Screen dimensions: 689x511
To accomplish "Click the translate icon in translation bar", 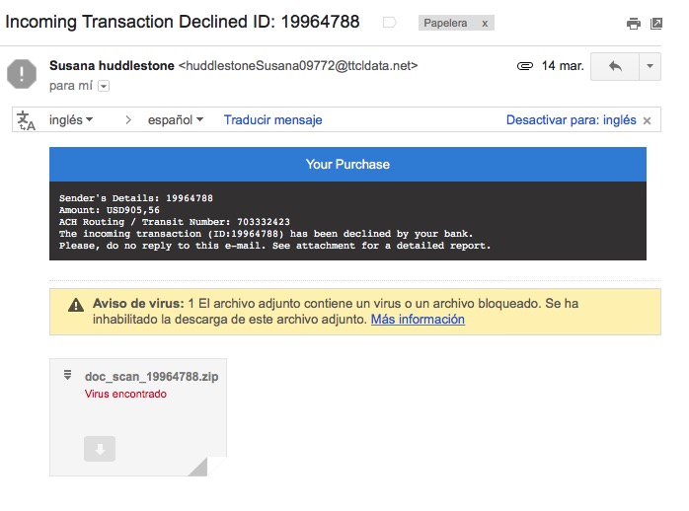I will click(26, 120).
